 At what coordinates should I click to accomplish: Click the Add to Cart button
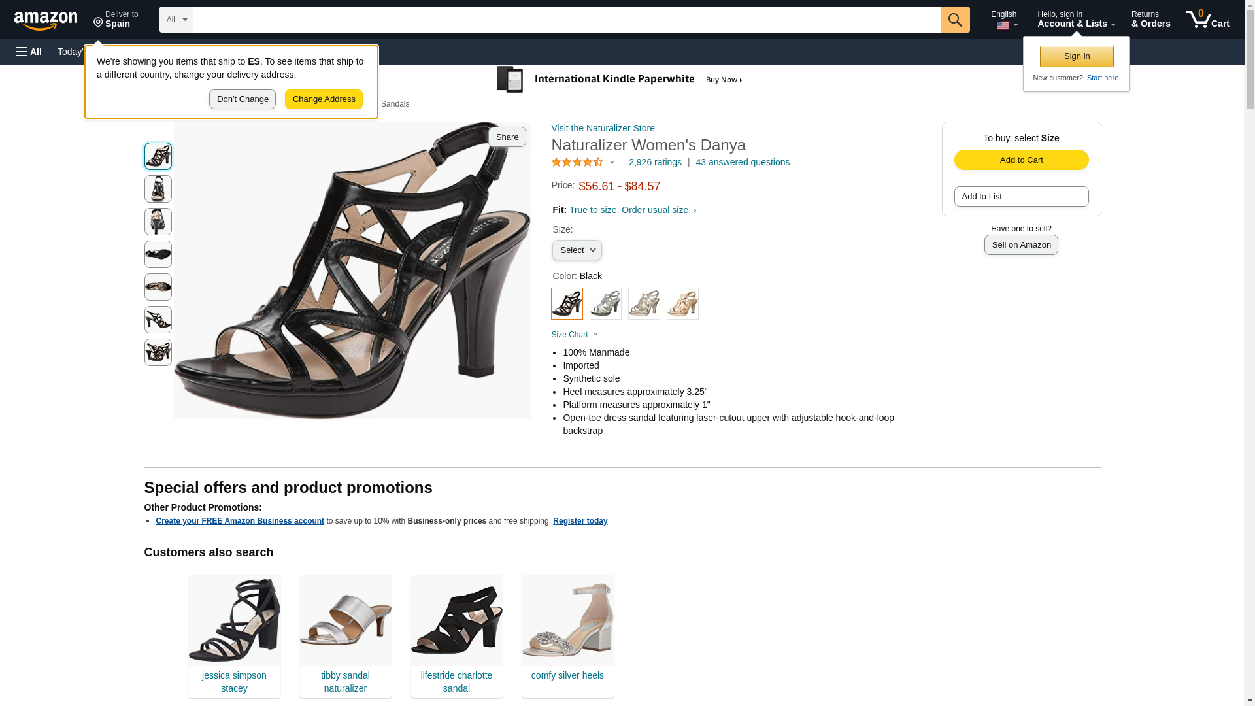[1021, 160]
